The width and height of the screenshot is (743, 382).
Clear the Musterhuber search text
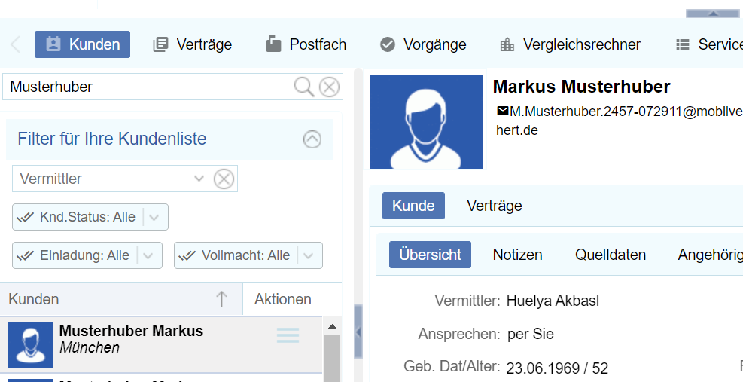pyautogui.click(x=329, y=87)
